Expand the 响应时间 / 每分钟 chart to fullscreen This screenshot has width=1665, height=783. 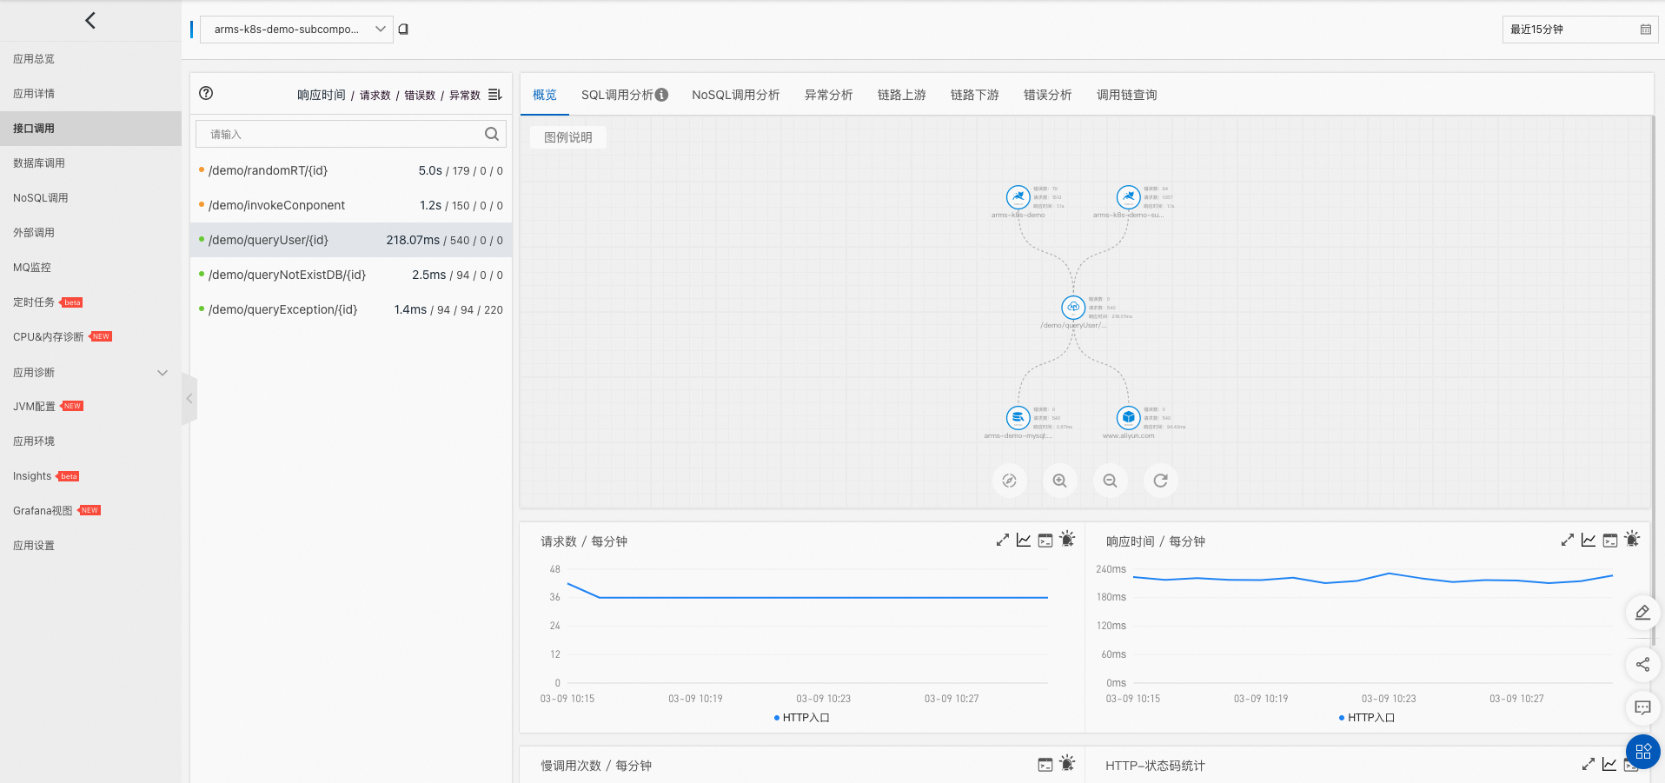tap(1568, 541)
